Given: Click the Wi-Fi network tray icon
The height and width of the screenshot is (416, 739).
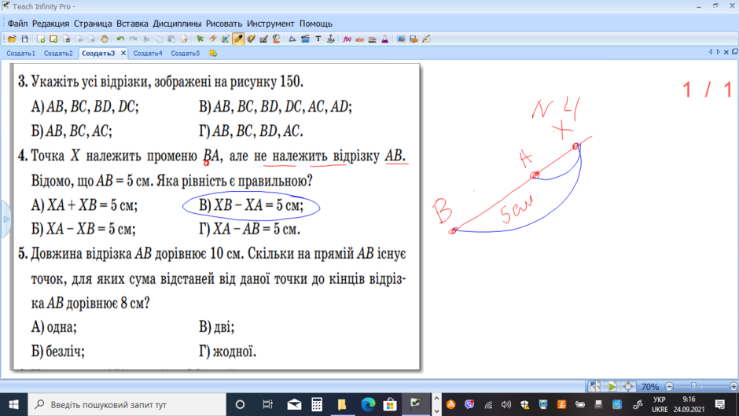Looking at the screenshot, I should [x=489, y=405].
